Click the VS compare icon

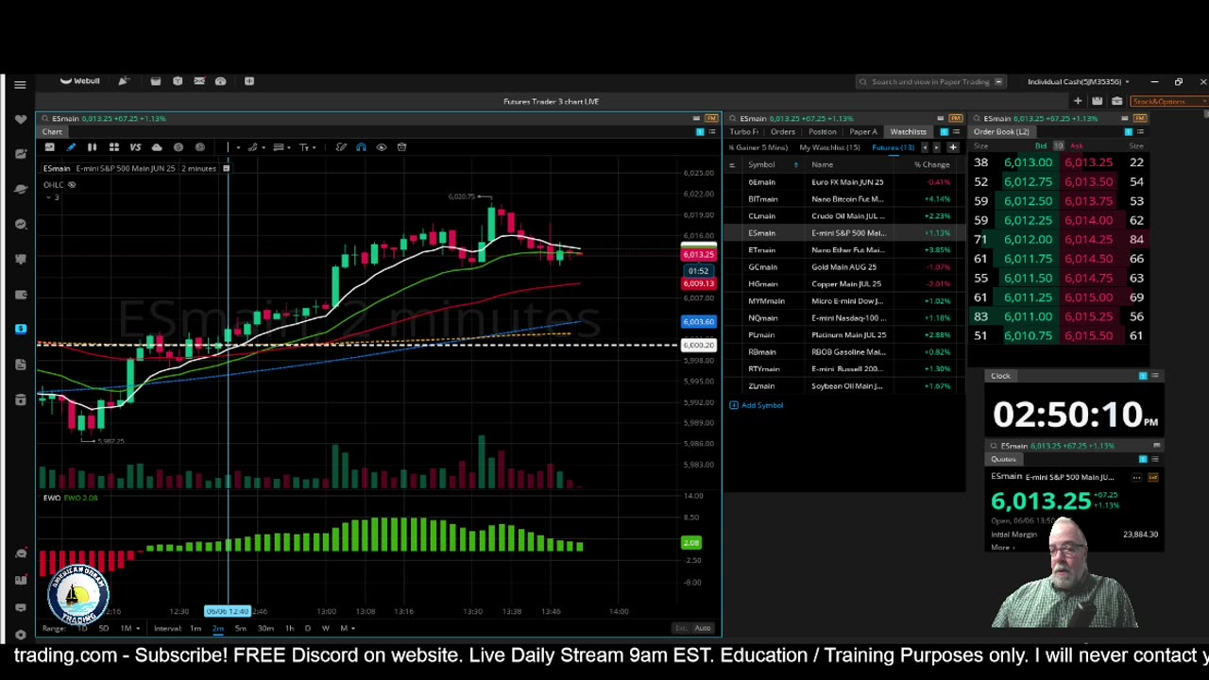135,147
